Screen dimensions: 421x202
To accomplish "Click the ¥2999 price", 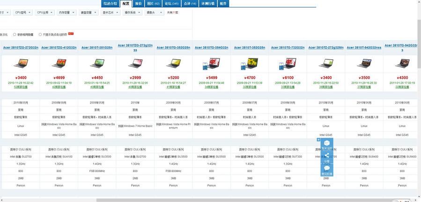I will click(135, 78).
